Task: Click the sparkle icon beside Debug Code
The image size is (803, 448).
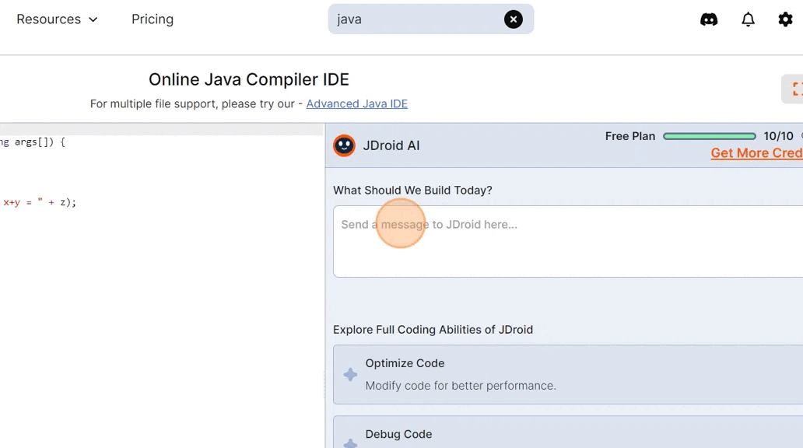Action: point(350,442)
